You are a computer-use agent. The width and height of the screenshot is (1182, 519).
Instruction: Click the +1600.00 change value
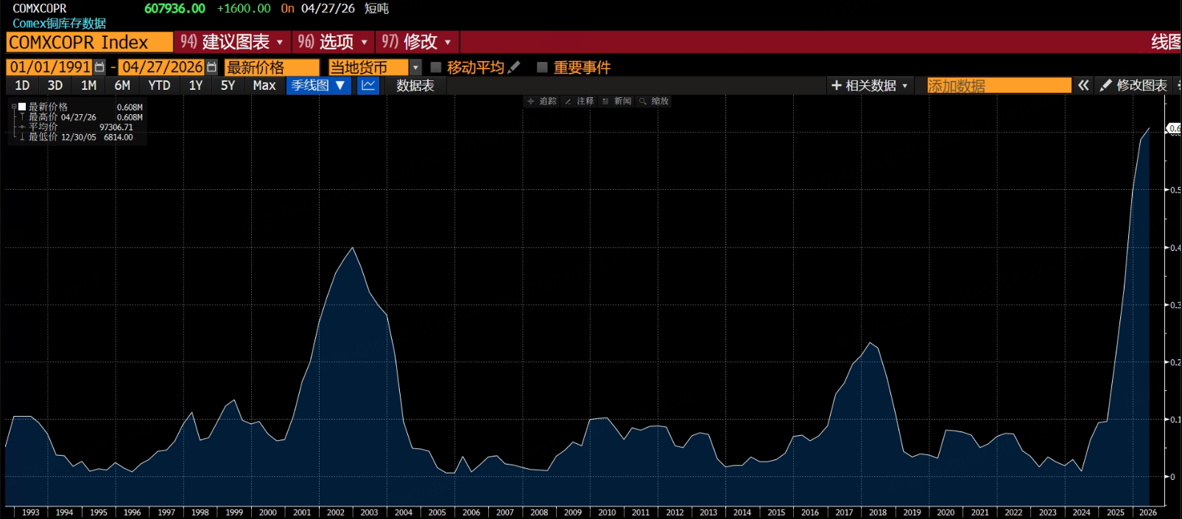244,8
